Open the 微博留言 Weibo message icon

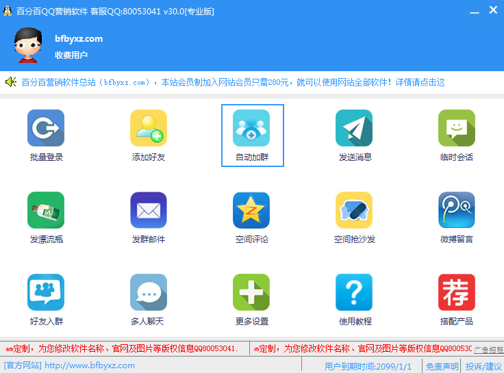click(x=457, y=210)
